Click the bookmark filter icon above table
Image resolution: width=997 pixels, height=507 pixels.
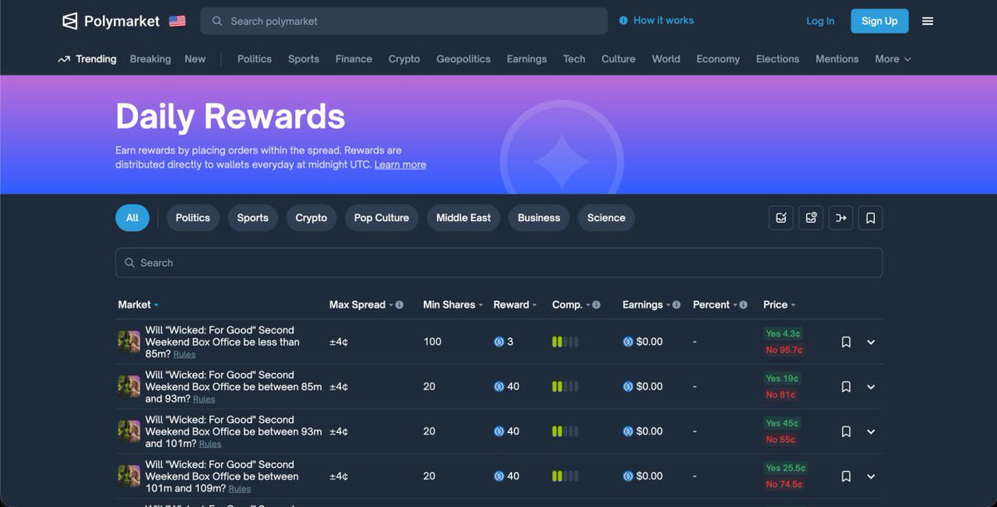(871, 218)
